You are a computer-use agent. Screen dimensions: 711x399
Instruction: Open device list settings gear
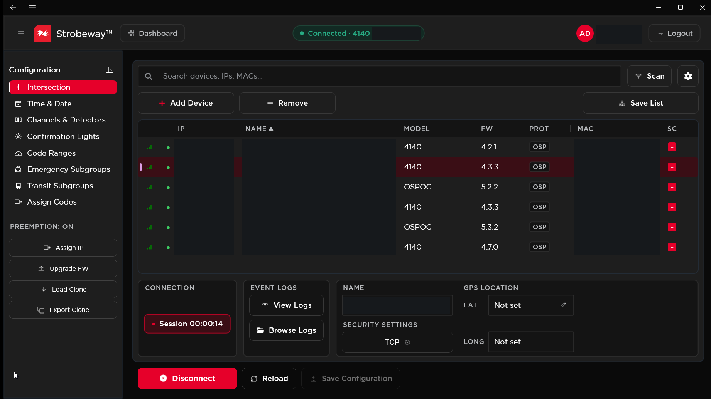click(688, 76)
